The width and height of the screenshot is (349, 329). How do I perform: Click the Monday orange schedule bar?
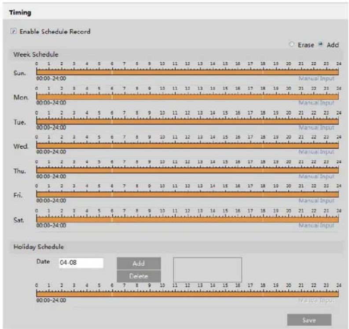pyautogui.click(x=187, y=97)
